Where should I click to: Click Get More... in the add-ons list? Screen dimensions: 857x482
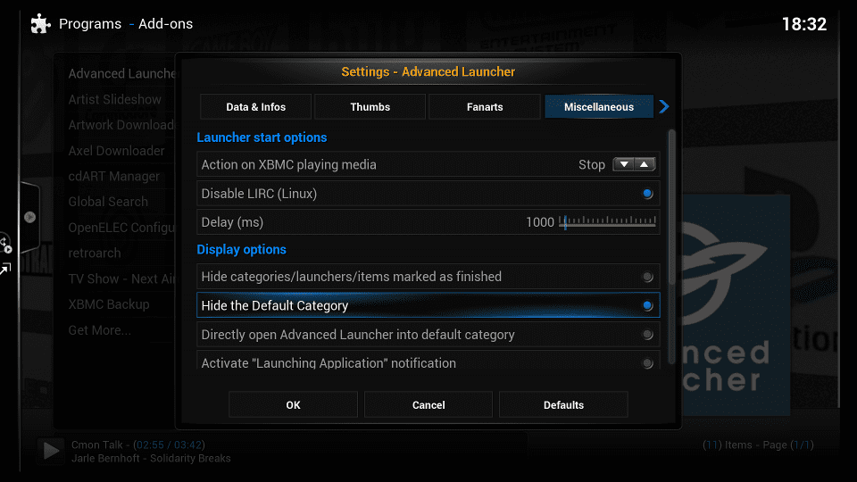pos(99,330)
